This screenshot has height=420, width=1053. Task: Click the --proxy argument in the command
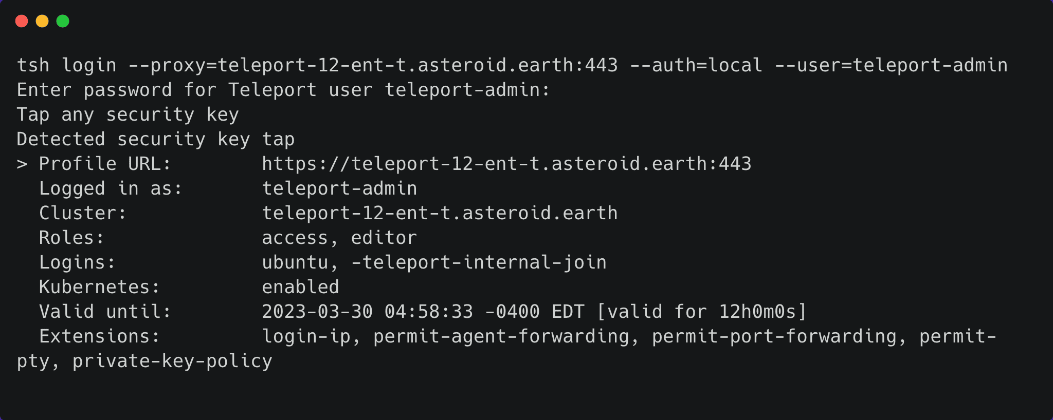[373, 65]
